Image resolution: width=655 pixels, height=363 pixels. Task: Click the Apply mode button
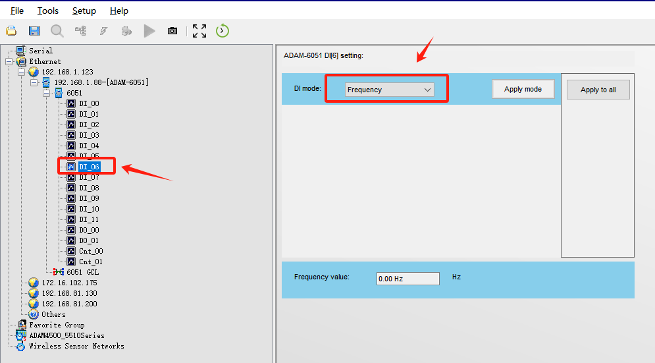(x=523, y=89)
